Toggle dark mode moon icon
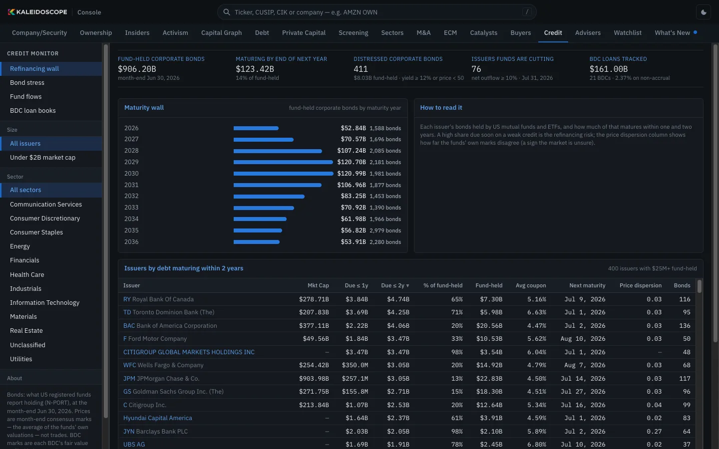The height and width of the screenshot is (449, 719). (x=704, y=12)
